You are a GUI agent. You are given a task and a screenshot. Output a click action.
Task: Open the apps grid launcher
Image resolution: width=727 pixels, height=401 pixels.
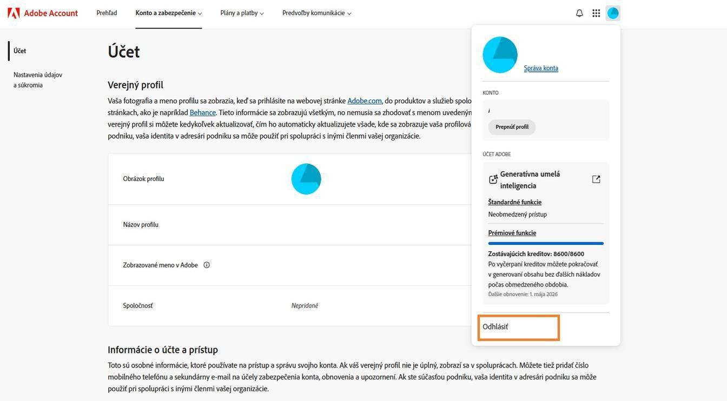pos(596,13)
